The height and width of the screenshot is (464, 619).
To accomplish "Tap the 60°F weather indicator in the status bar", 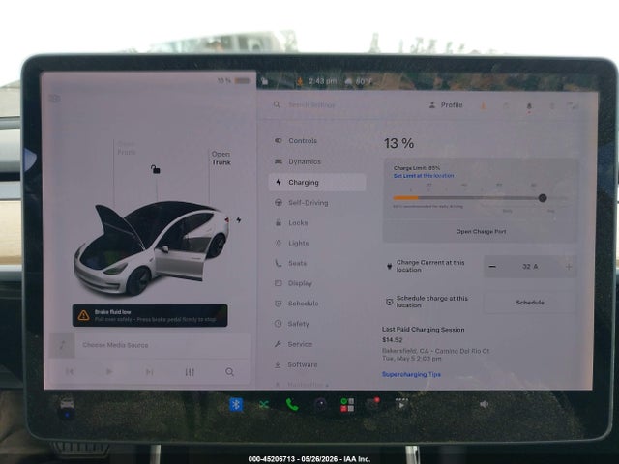I will 359,81.
